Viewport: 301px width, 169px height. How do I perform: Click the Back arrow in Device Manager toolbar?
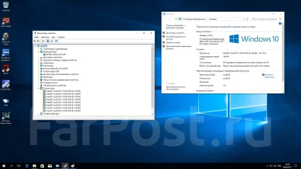click(x=35, y=41)
